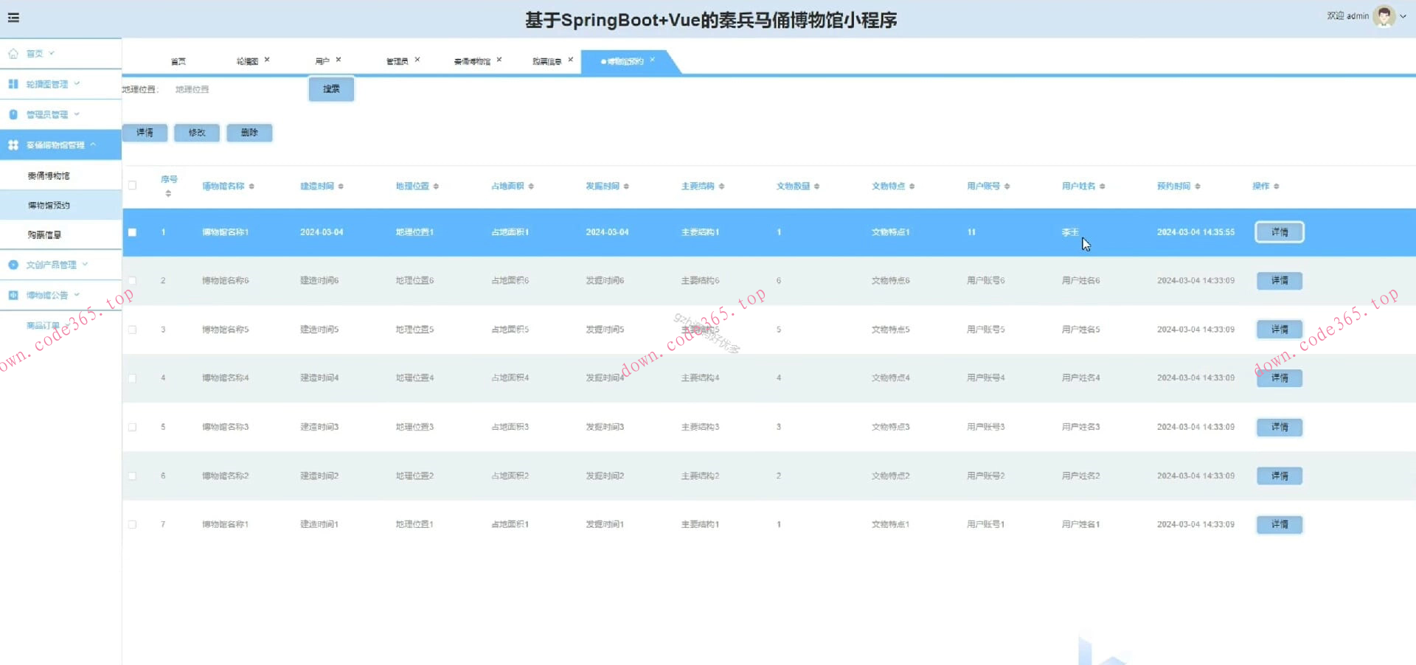Image resolution: width=1416 pixels, height=665 pixels.
Task: Click the hamburger menu icon top-left
Action: (13, 17)
